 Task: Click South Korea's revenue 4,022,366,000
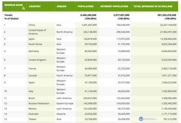[169, 44]
